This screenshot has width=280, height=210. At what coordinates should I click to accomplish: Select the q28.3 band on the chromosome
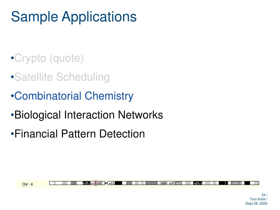(x=198, y=183)
